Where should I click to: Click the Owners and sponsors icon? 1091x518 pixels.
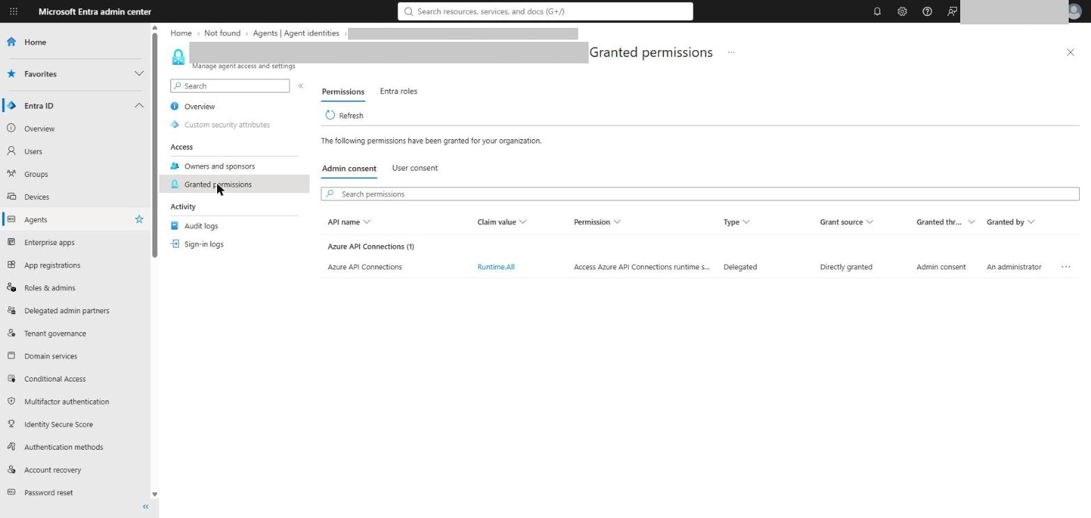(175, 166)
